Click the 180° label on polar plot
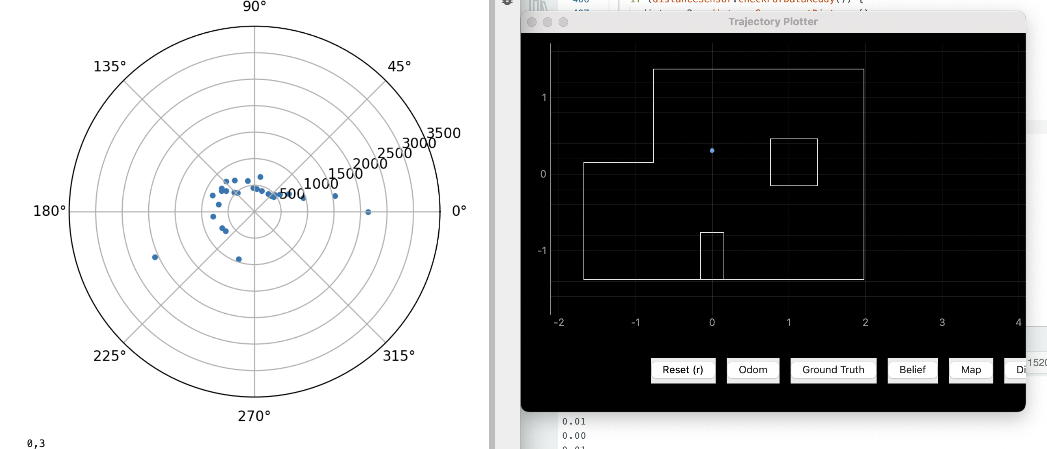 [49, 211]
